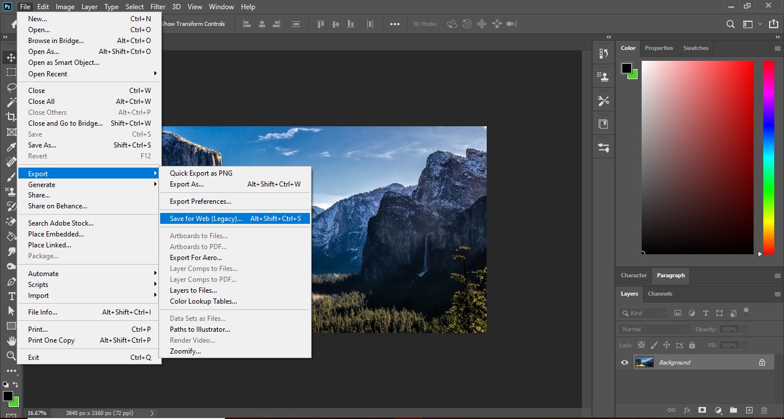This screenshot has height=419, width=784.
Task: Select the Horizontal Type tool
Action: tap(11, 296)
